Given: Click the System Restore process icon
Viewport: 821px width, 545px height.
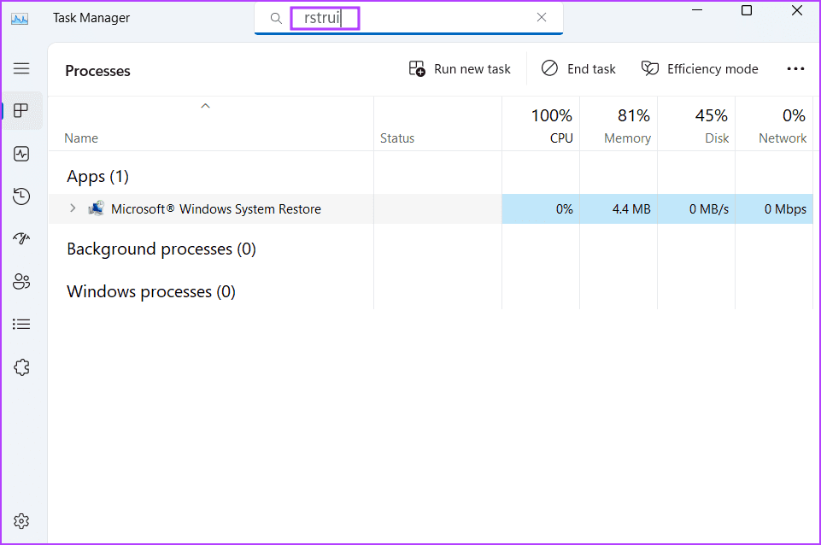Looking at the screenshot, I should click(96, 208).
